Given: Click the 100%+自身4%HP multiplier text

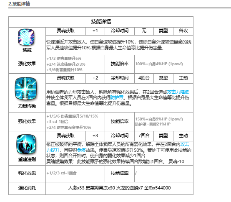Looking at the screenshot, I should 159,64.
